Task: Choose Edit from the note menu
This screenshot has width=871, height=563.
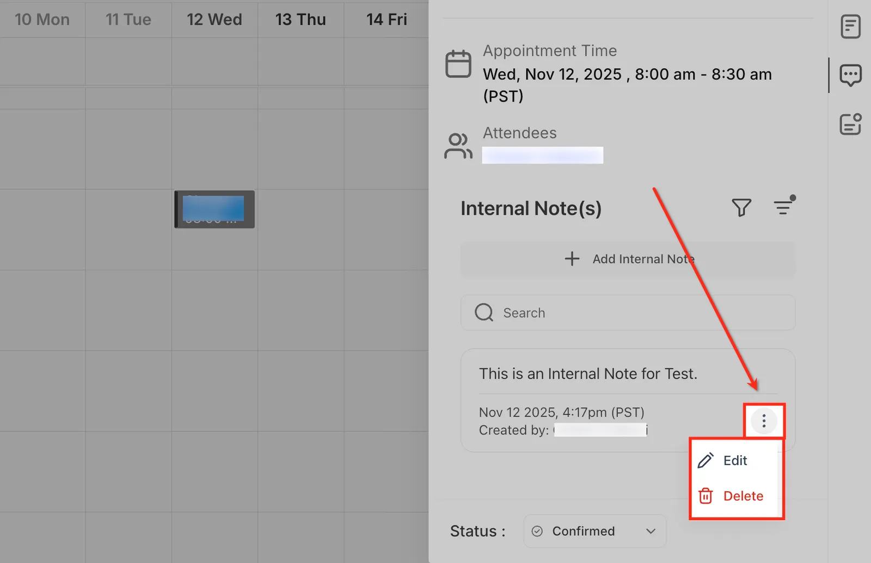Action: pyautogui.click(x=736, y=461)
